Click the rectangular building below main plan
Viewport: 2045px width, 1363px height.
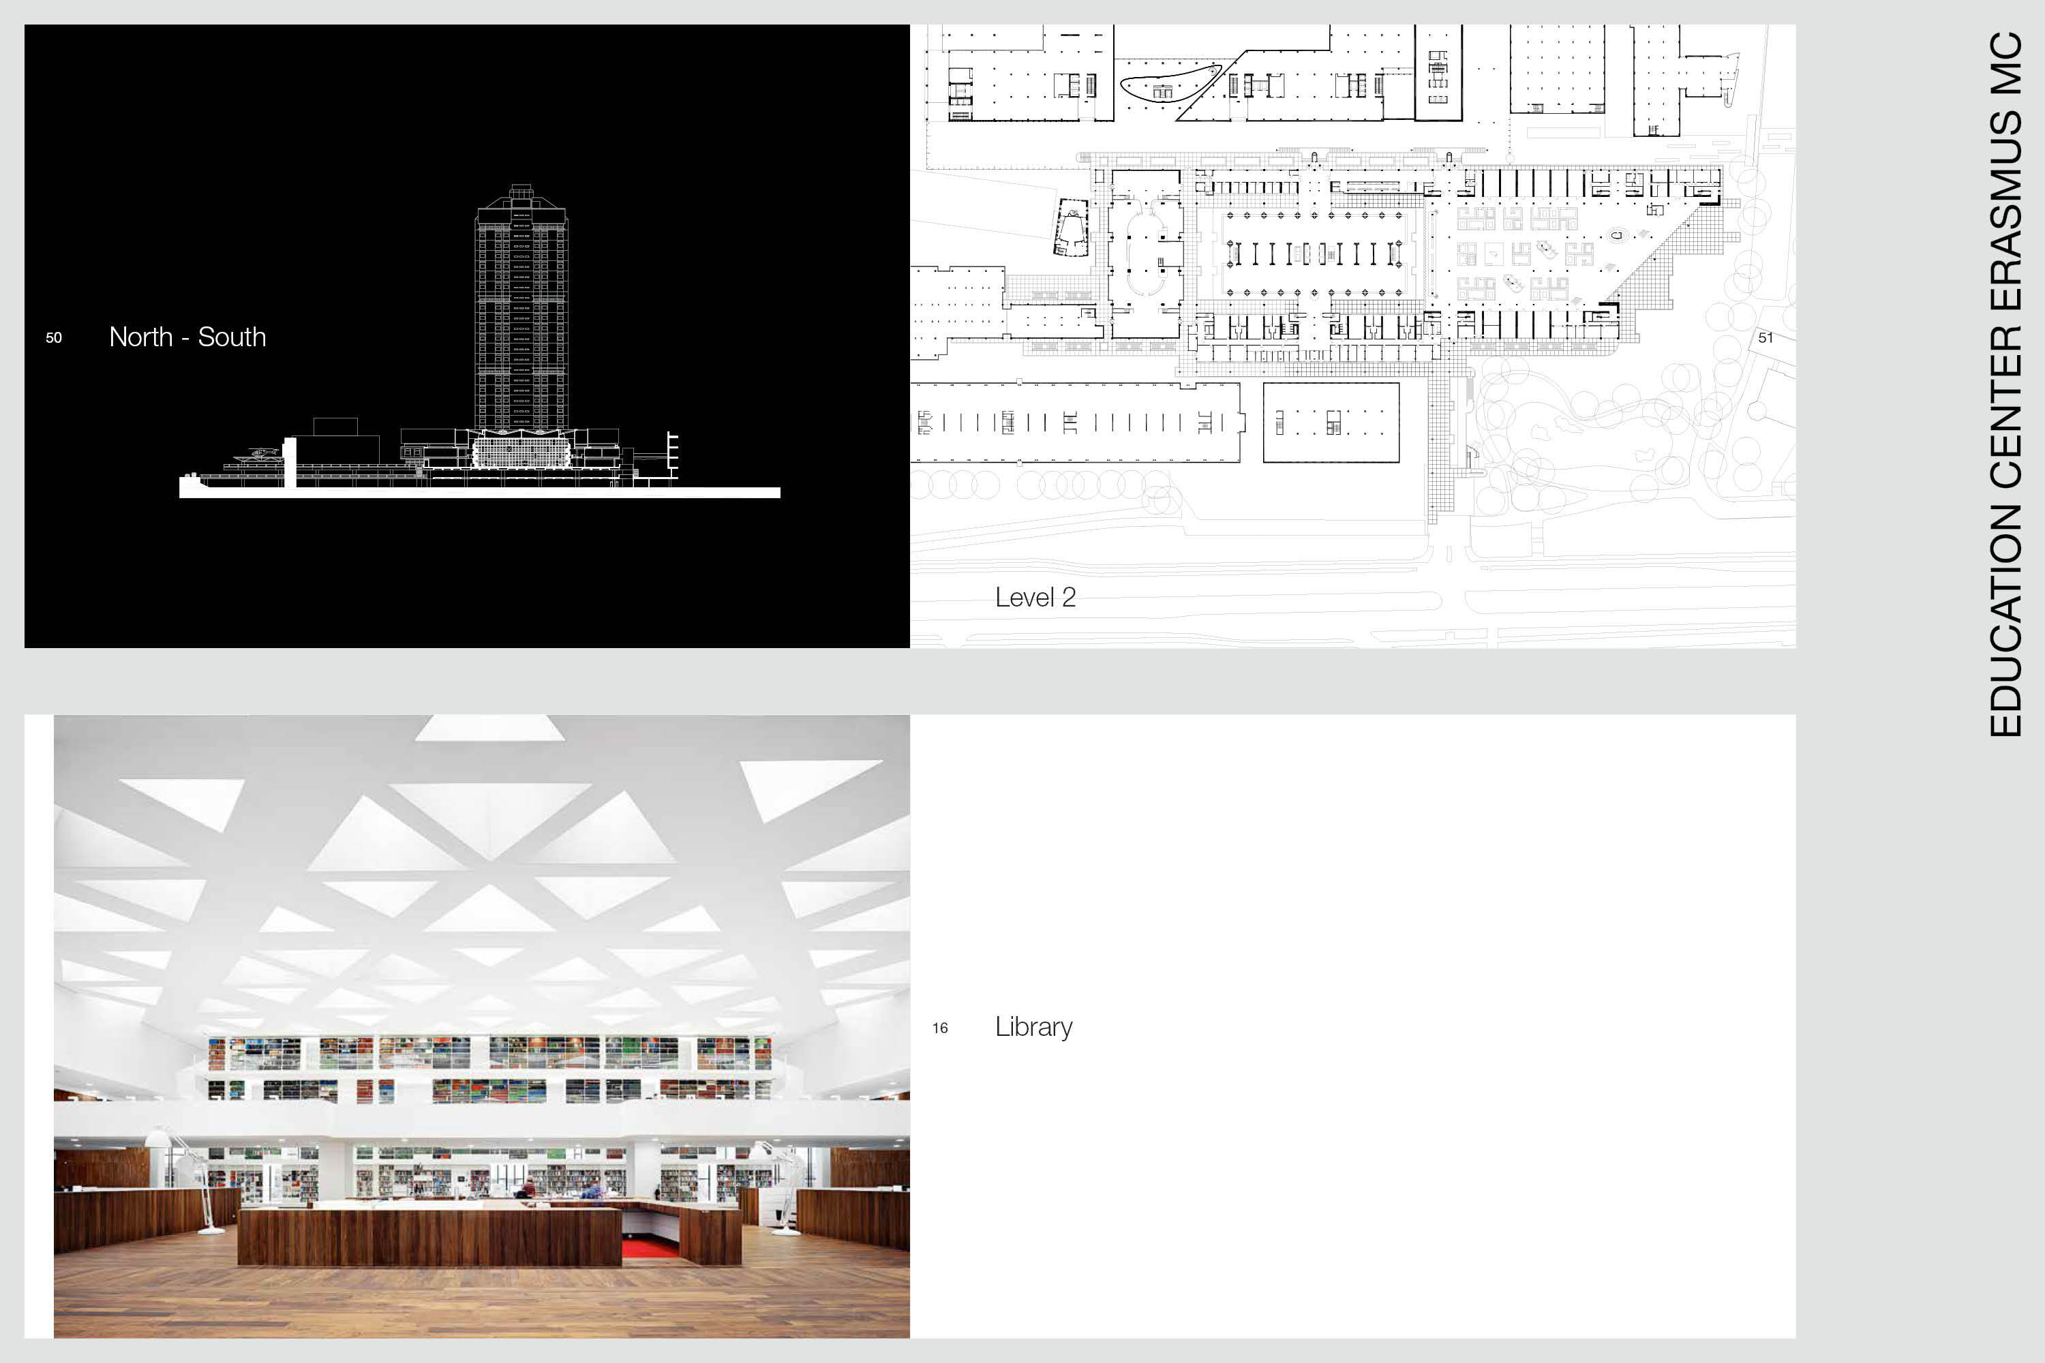pyautogui.click(x=1331, y=423)
